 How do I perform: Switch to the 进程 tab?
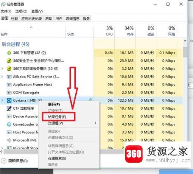[5, 19]
